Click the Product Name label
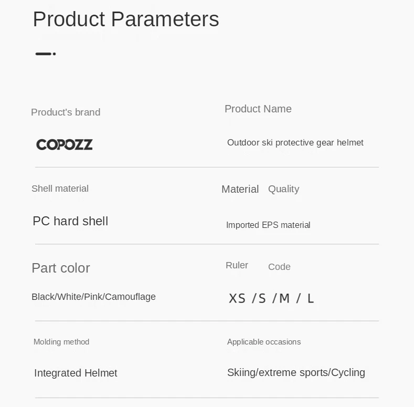 [x=258, y=109]
